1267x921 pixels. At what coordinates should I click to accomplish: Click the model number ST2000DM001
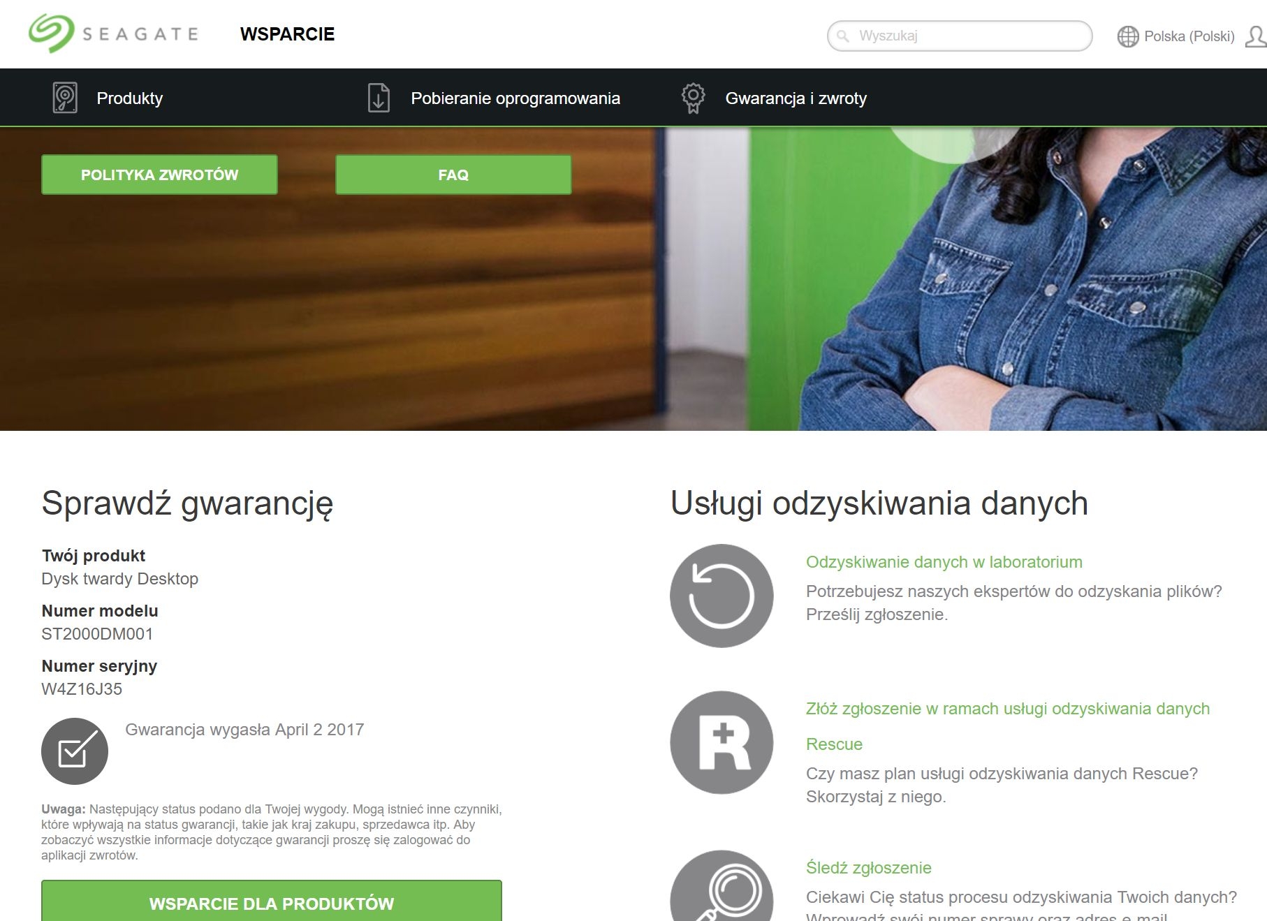(x=97, y=634)
